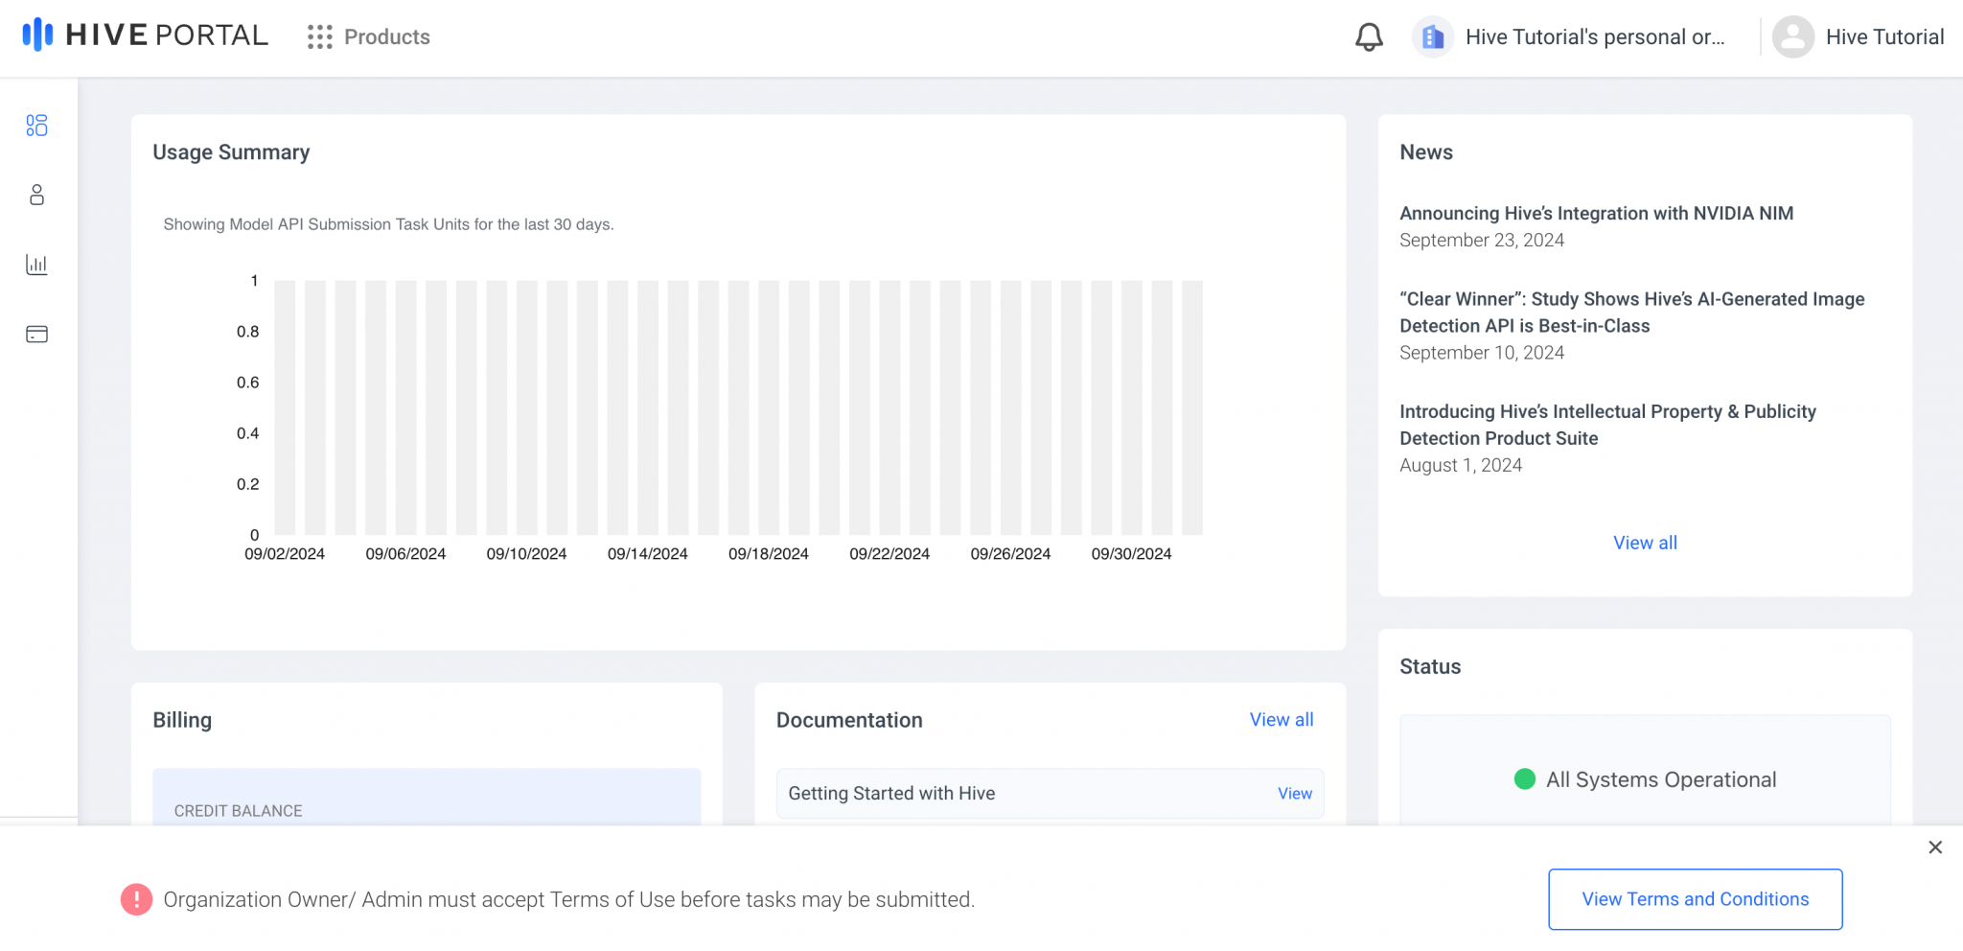This screenshot has height=951, width=1963.
Task: View all news articles
Action: point(1644,543)
